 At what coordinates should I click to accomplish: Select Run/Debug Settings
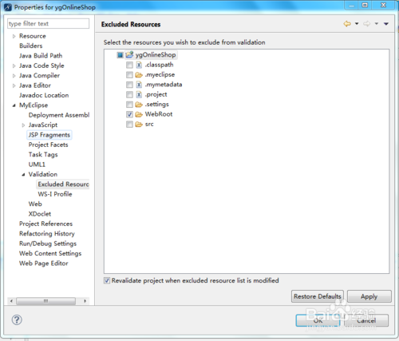(48, 244)
